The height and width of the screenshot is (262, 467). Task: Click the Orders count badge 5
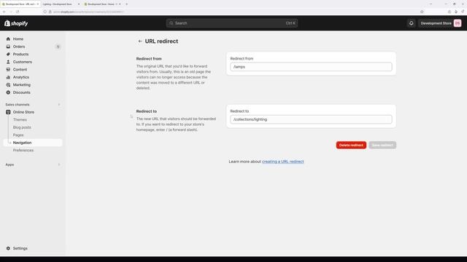tap(58, 47)
